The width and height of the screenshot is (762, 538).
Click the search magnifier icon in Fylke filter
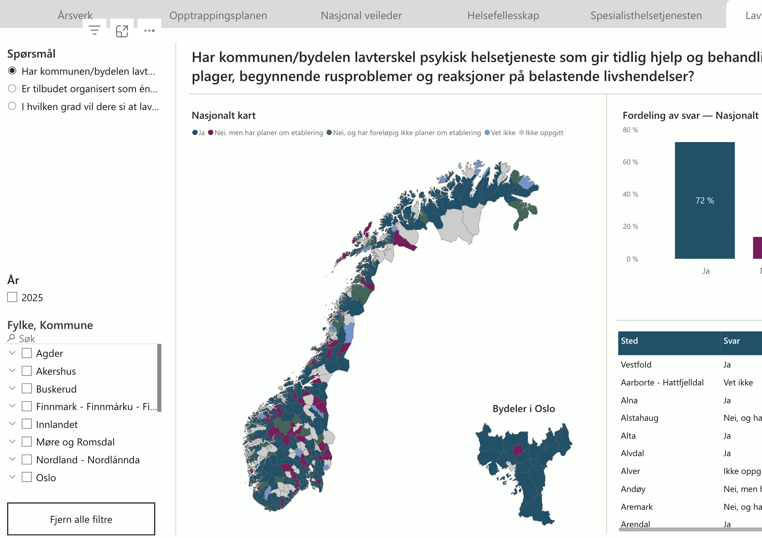[11, 338]
